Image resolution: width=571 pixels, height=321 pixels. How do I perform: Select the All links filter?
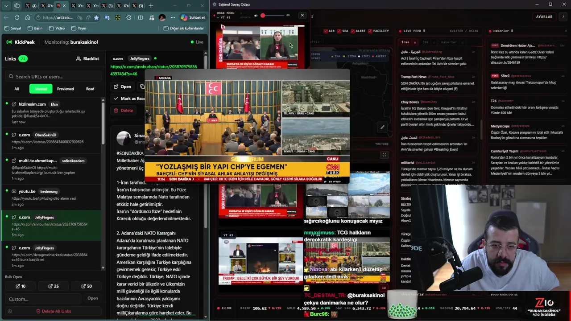(17, 89)
